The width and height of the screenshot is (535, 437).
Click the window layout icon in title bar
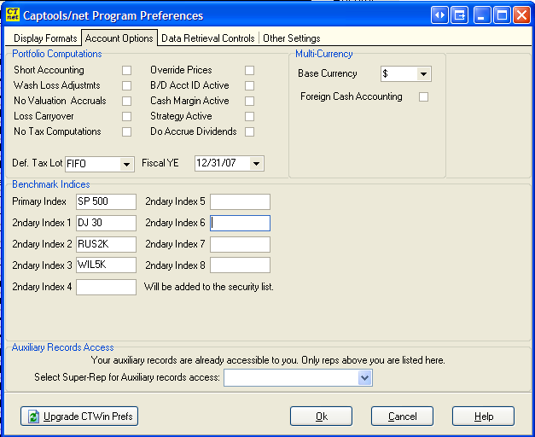(x=461, y=15)
